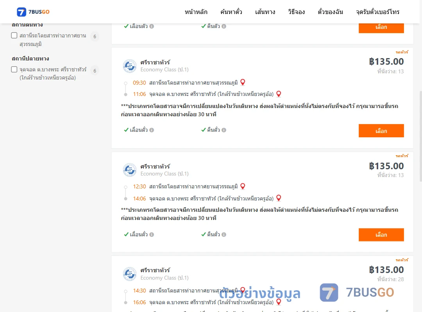Click the 12:30 departure time text
Screen dimensions: 422x312
coord(139,186)
